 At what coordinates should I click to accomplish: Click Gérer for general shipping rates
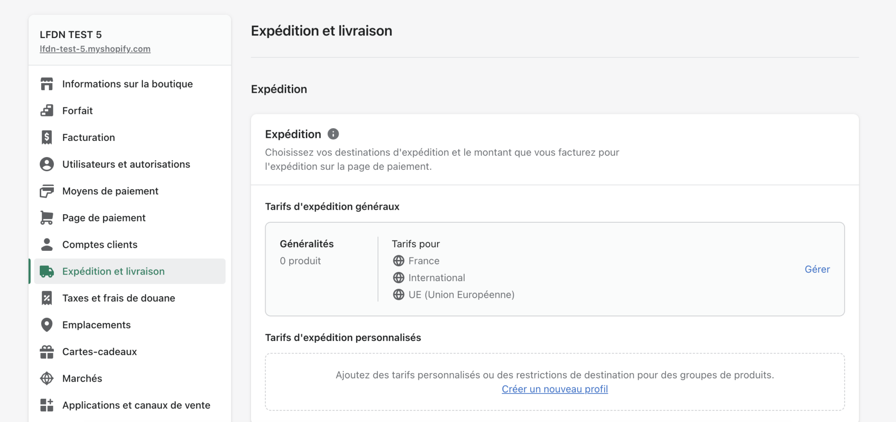[x=817, y=269]
